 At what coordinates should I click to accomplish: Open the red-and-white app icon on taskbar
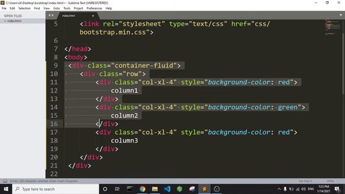click(x=192, y=189)
